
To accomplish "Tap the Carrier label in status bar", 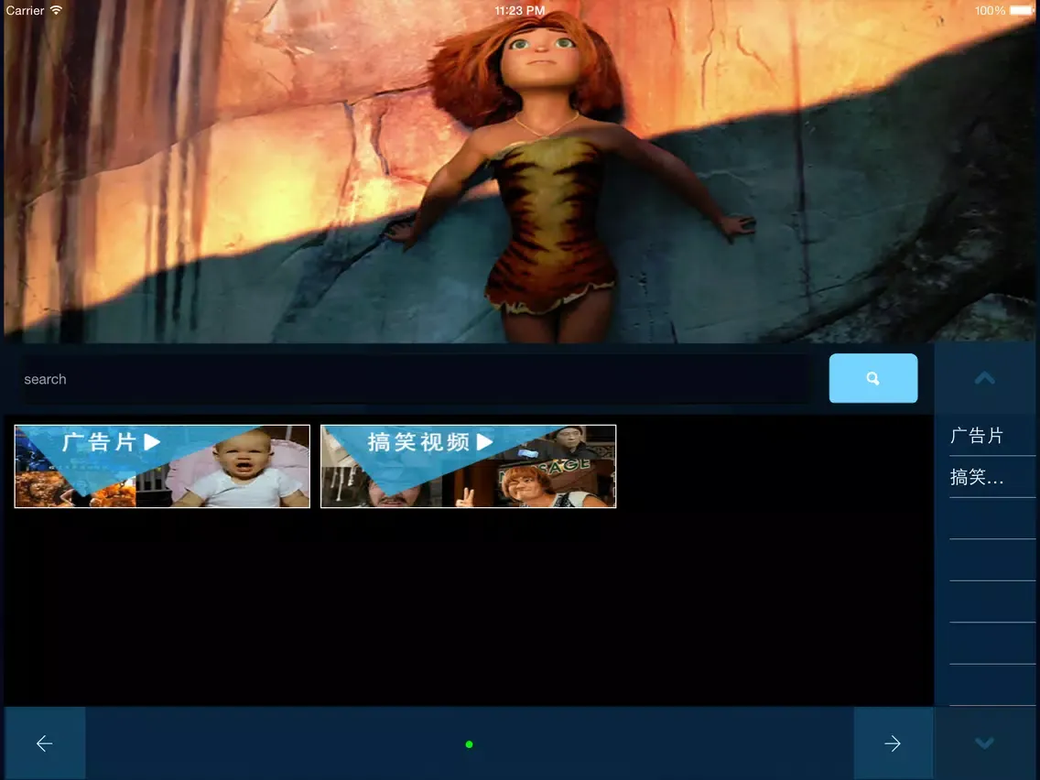I will pos(26,11).
